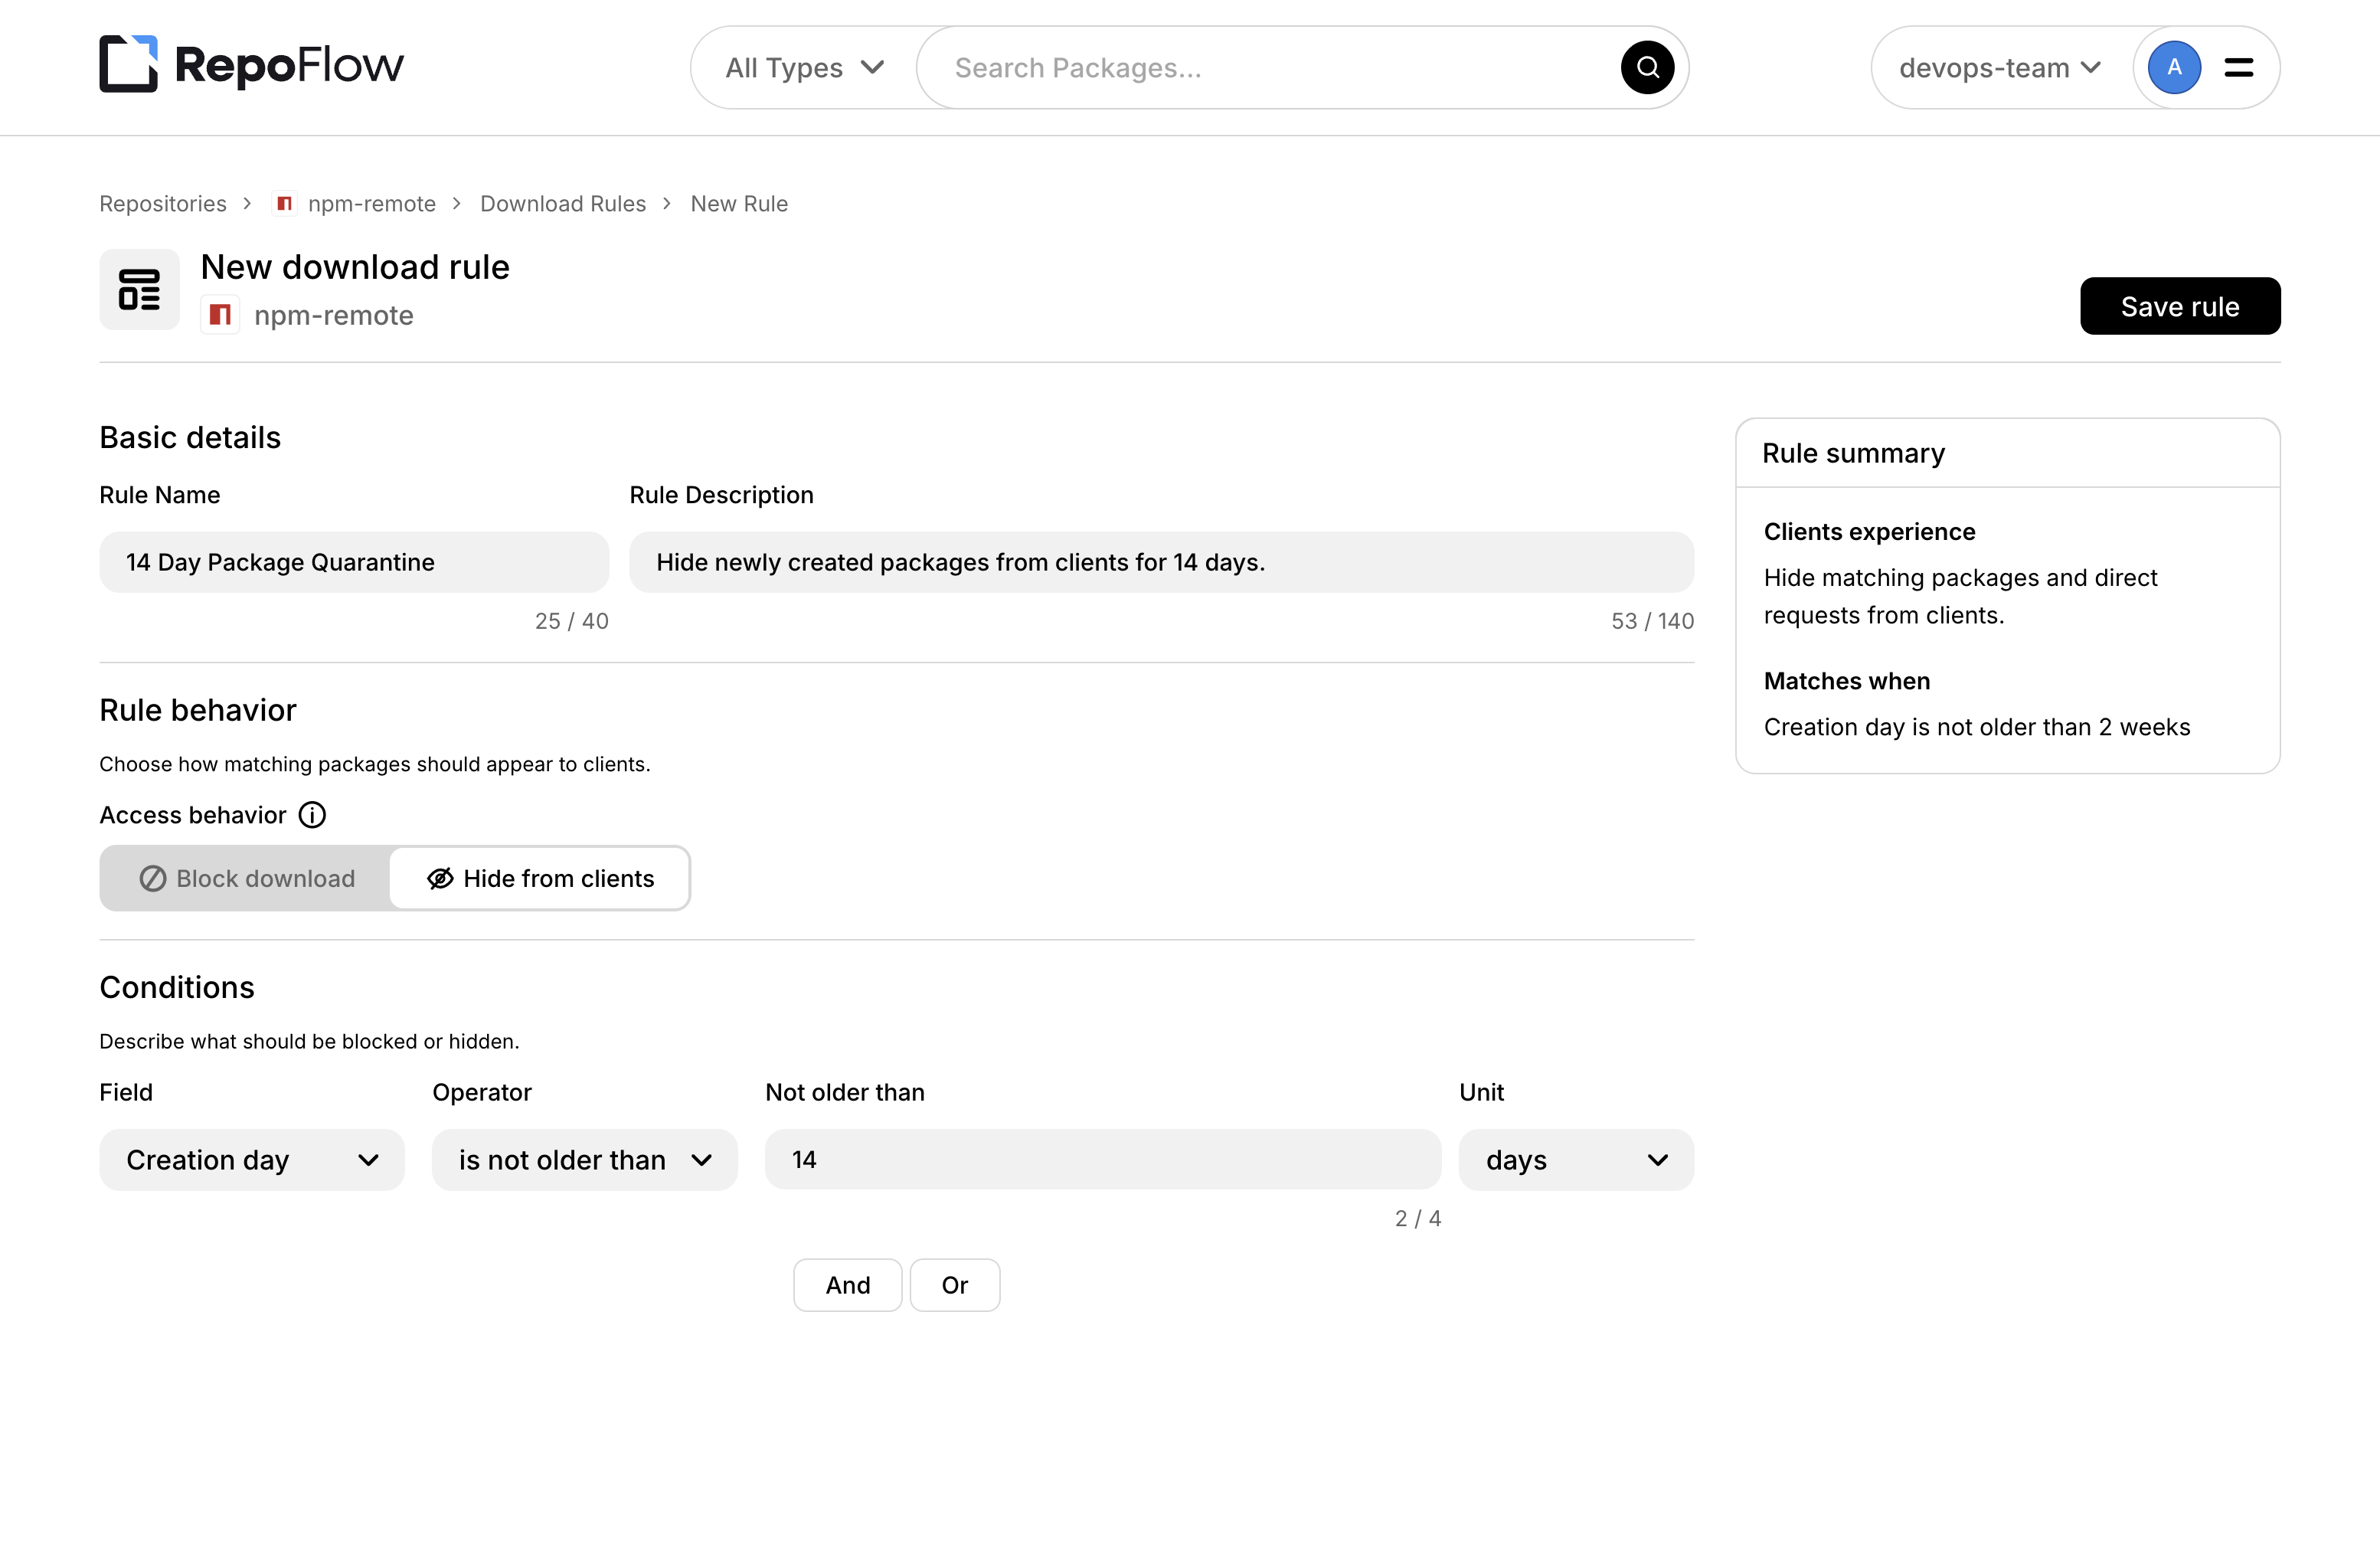2380x1541 pixels.
Task: Click the '2 / 4' counter
Action: click(x=1418, y=1218)
